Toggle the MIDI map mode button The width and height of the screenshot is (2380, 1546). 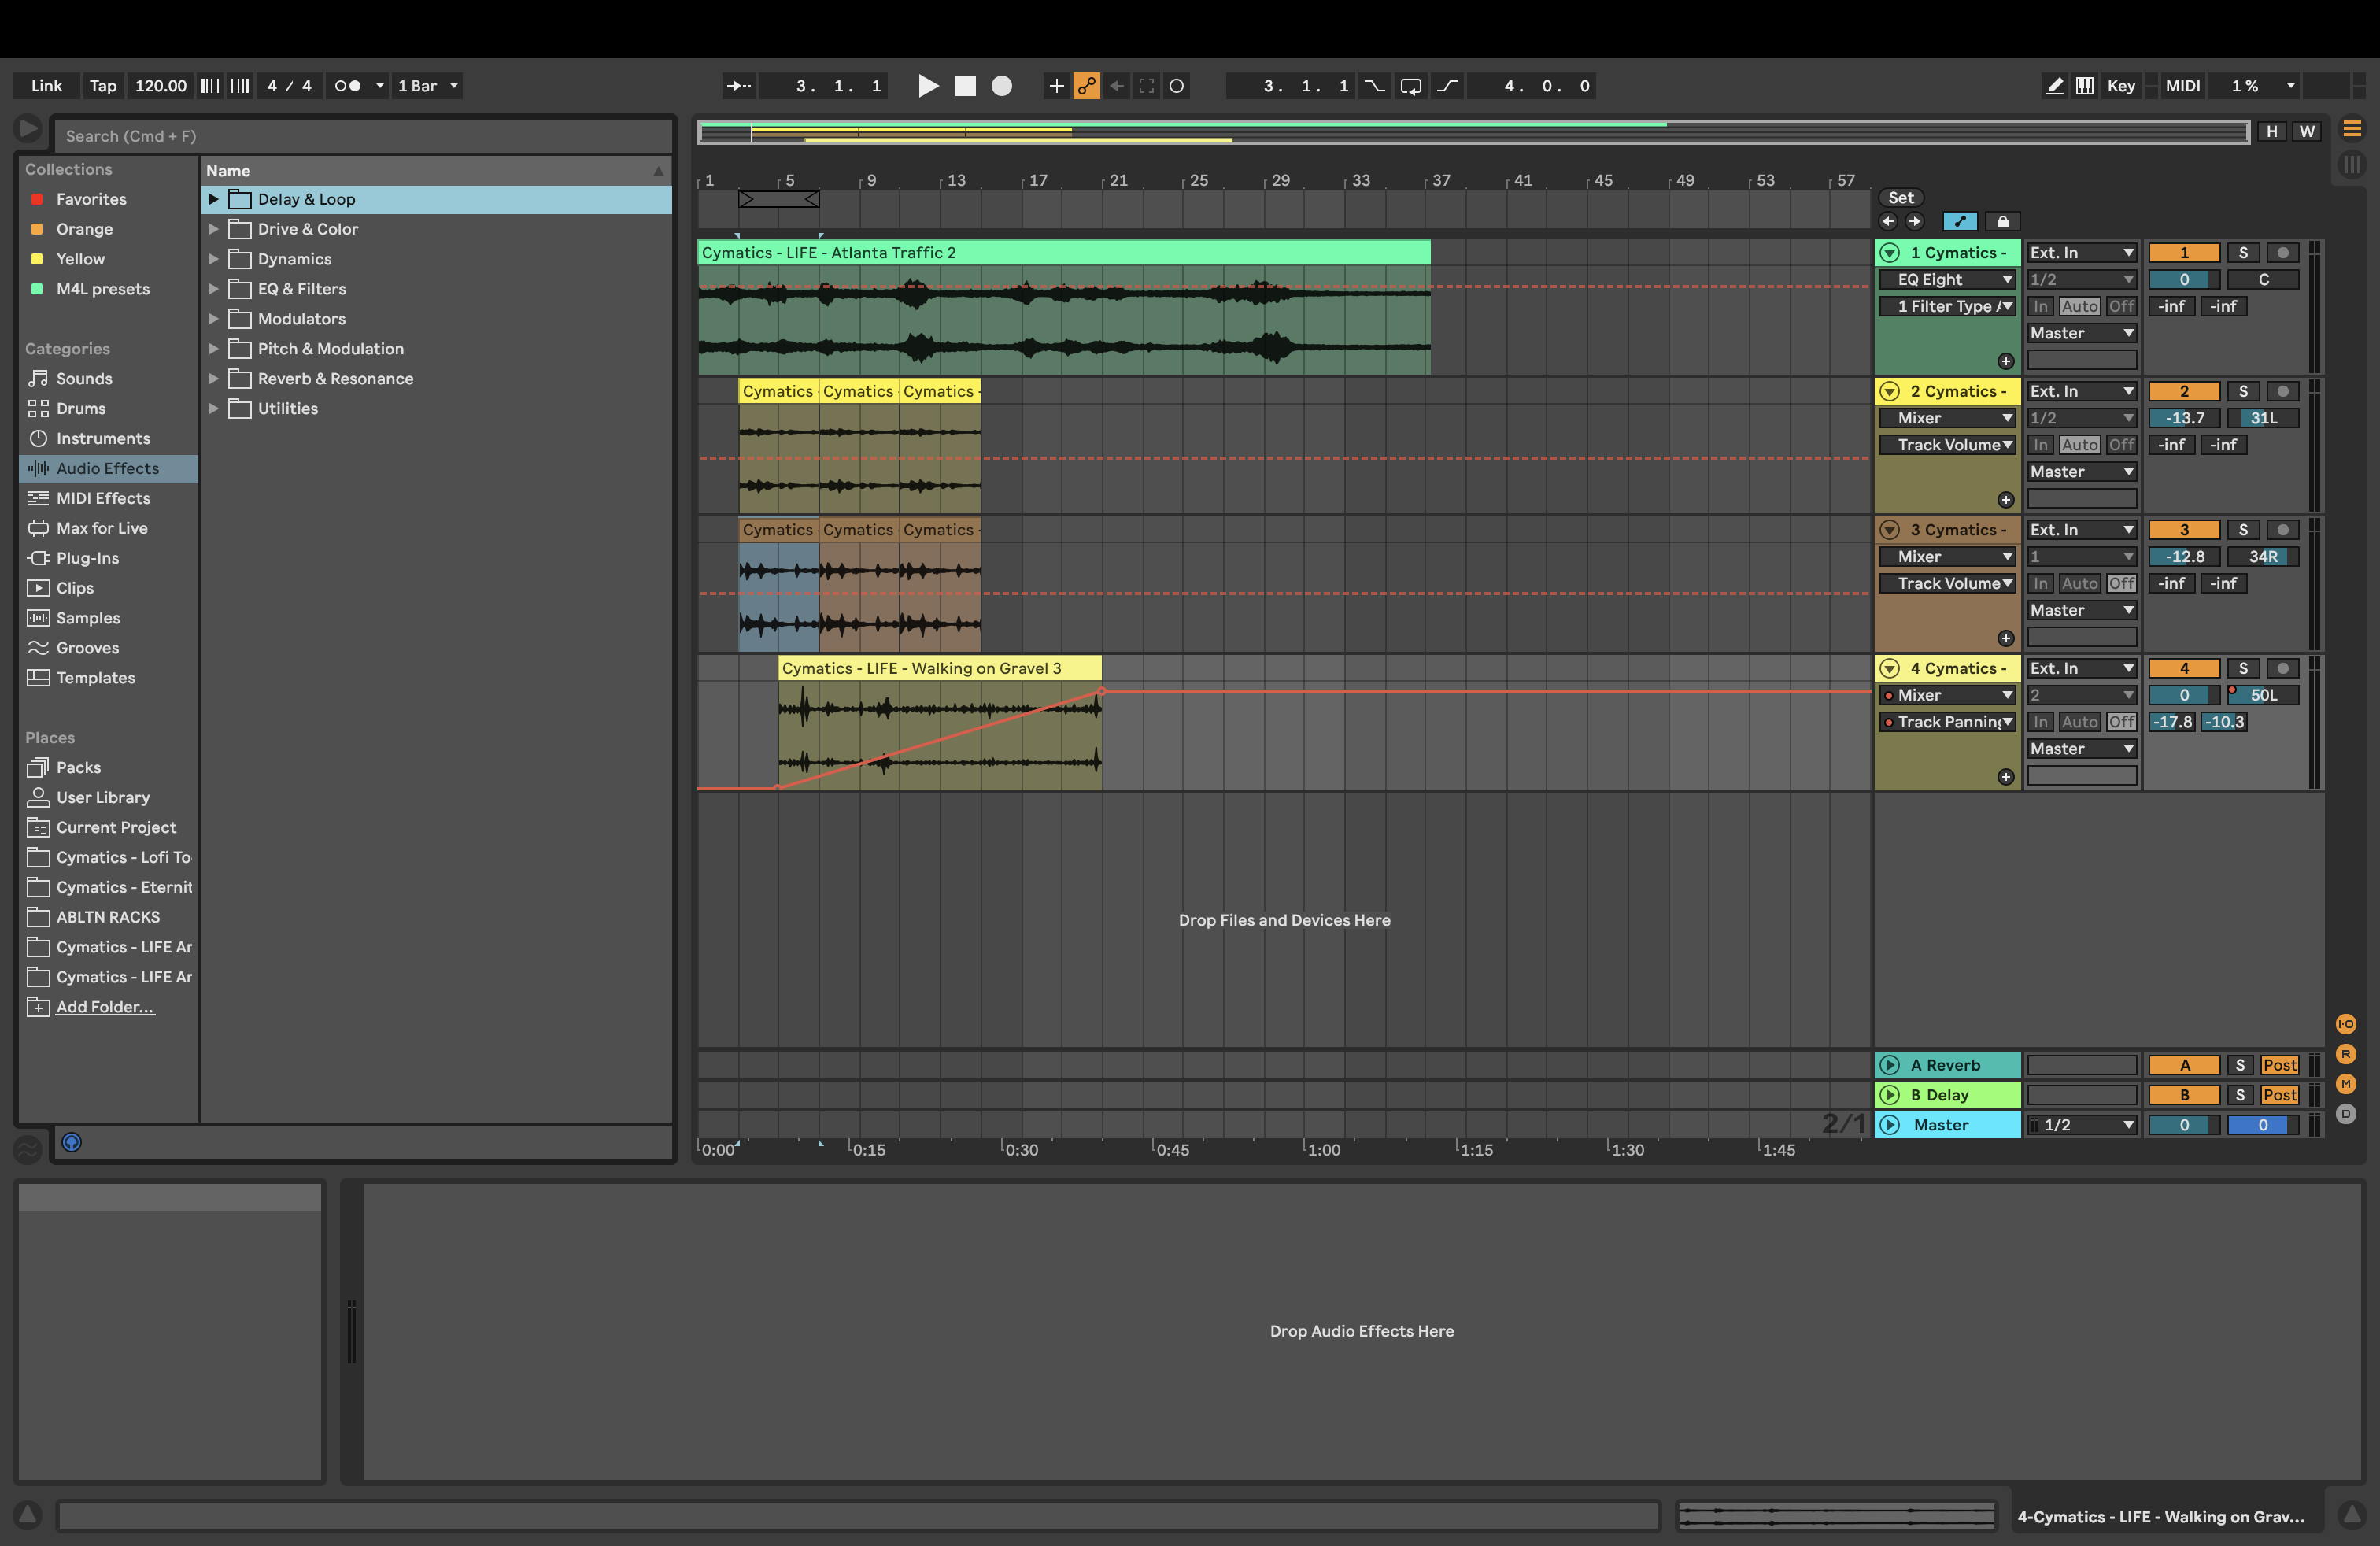(x=2183, y=86)
